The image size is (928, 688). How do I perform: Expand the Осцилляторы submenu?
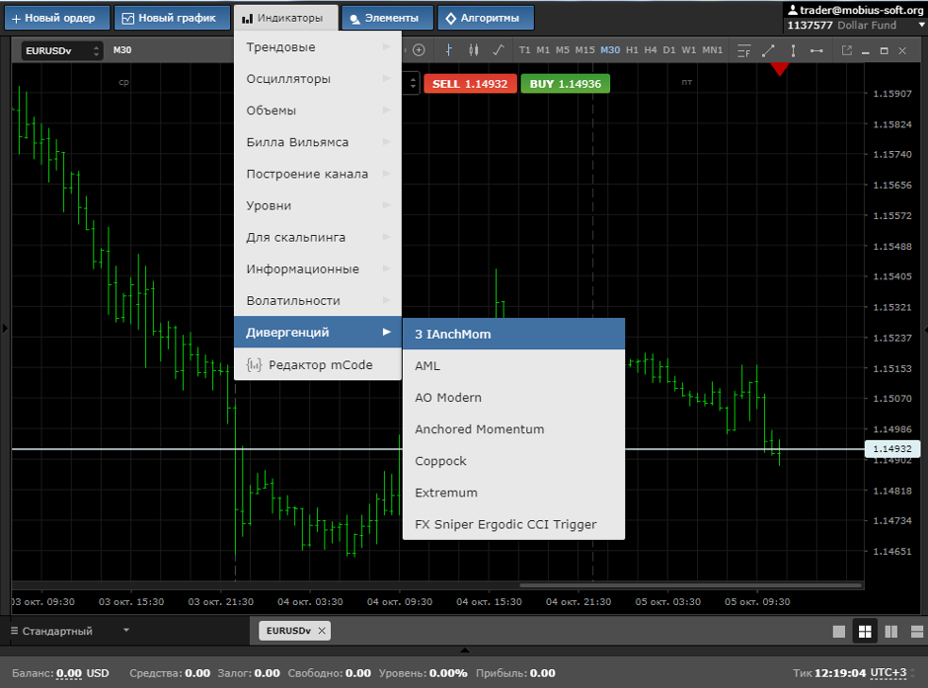[x=318, y=79]
